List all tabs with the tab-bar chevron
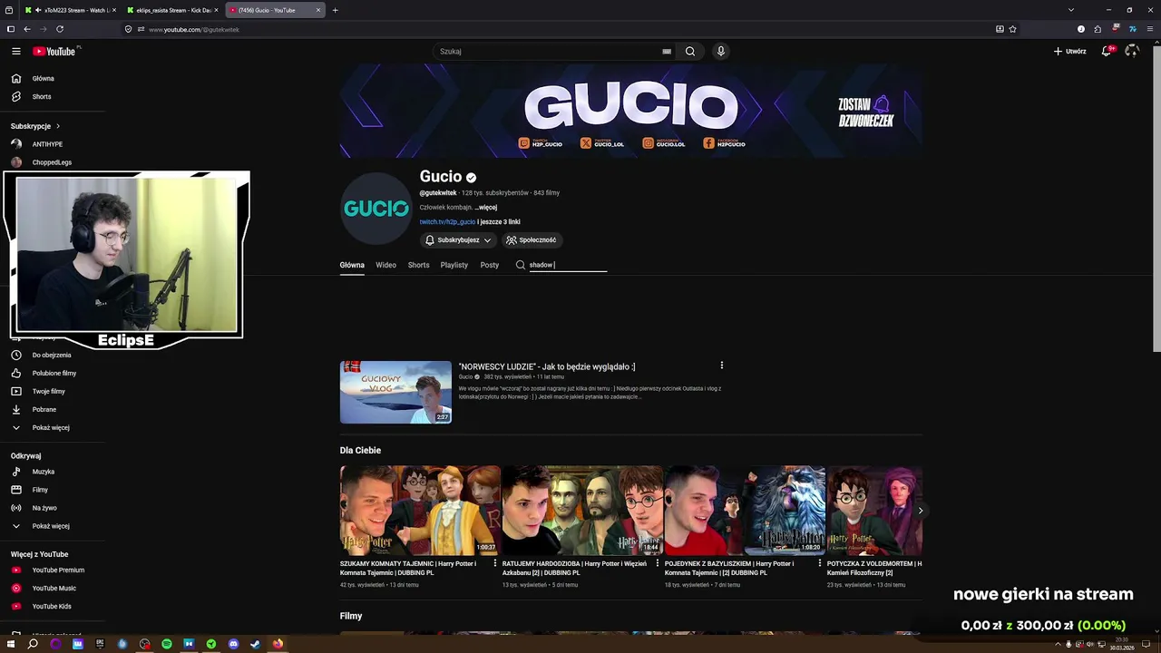 (x=1070, y=10)
